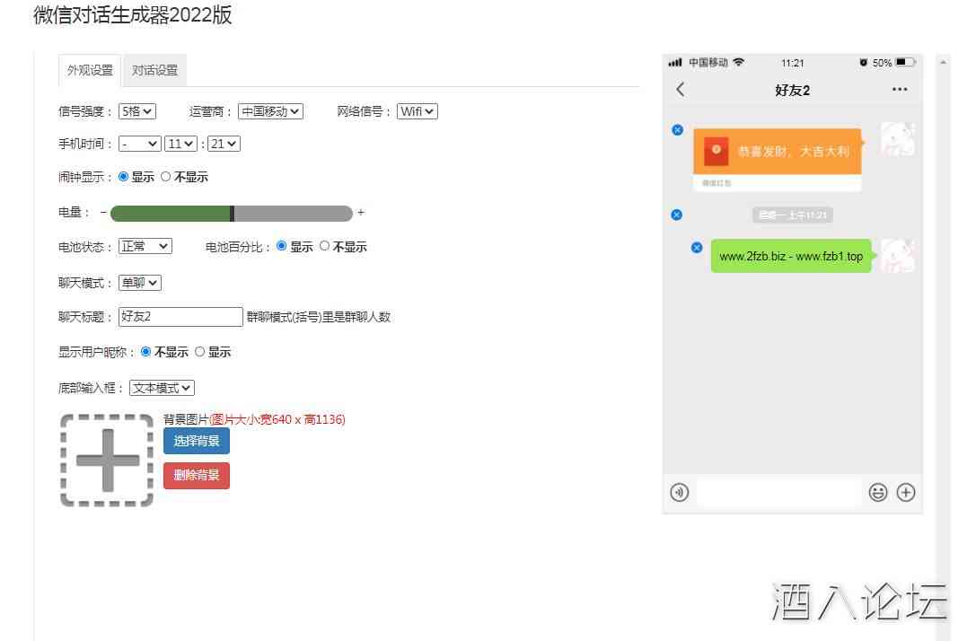This screenshot has height=641, width=976.
Task: Open the 对话设置 tab
Action: (x=155, y=70)
